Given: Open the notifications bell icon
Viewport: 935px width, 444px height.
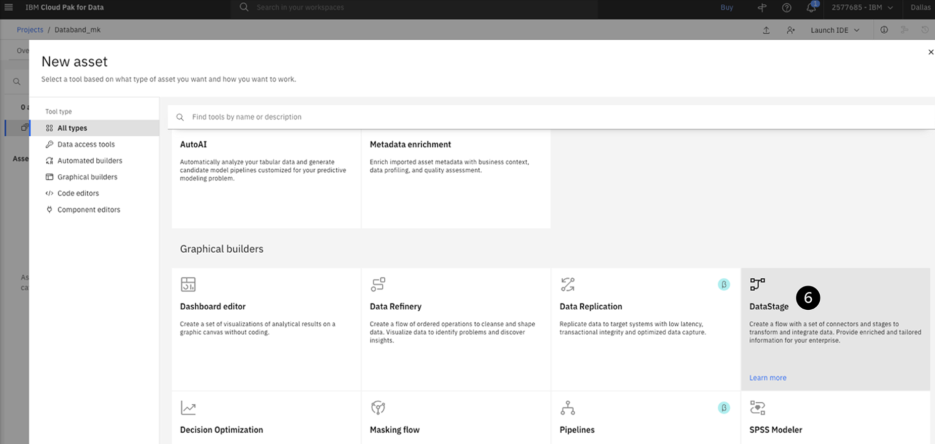Looking at the screenshot, I should 811,8.
